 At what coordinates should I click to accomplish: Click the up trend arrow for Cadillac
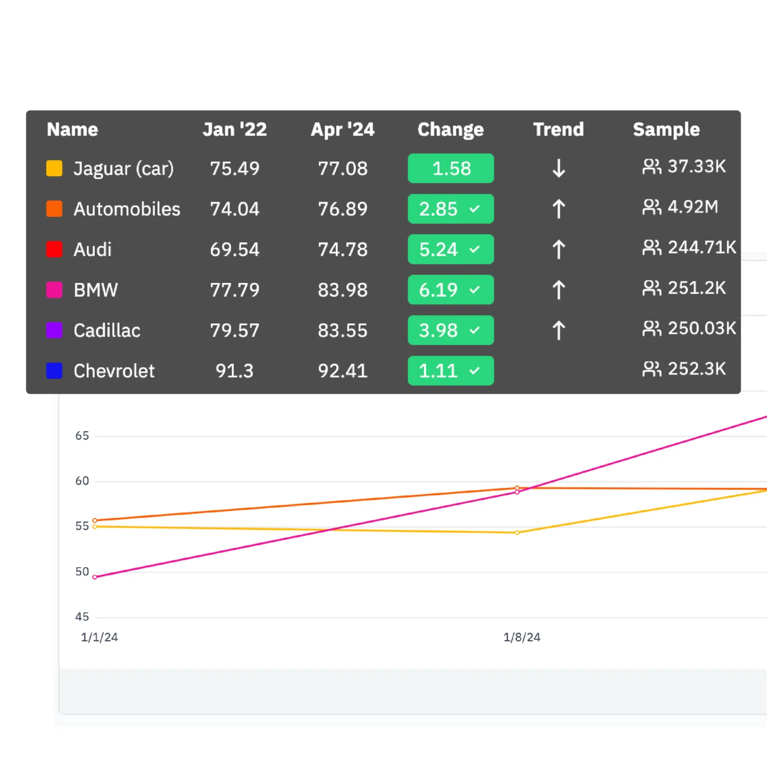coord(559,330)
